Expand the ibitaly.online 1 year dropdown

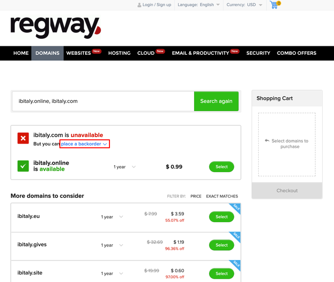pos(124,167)
